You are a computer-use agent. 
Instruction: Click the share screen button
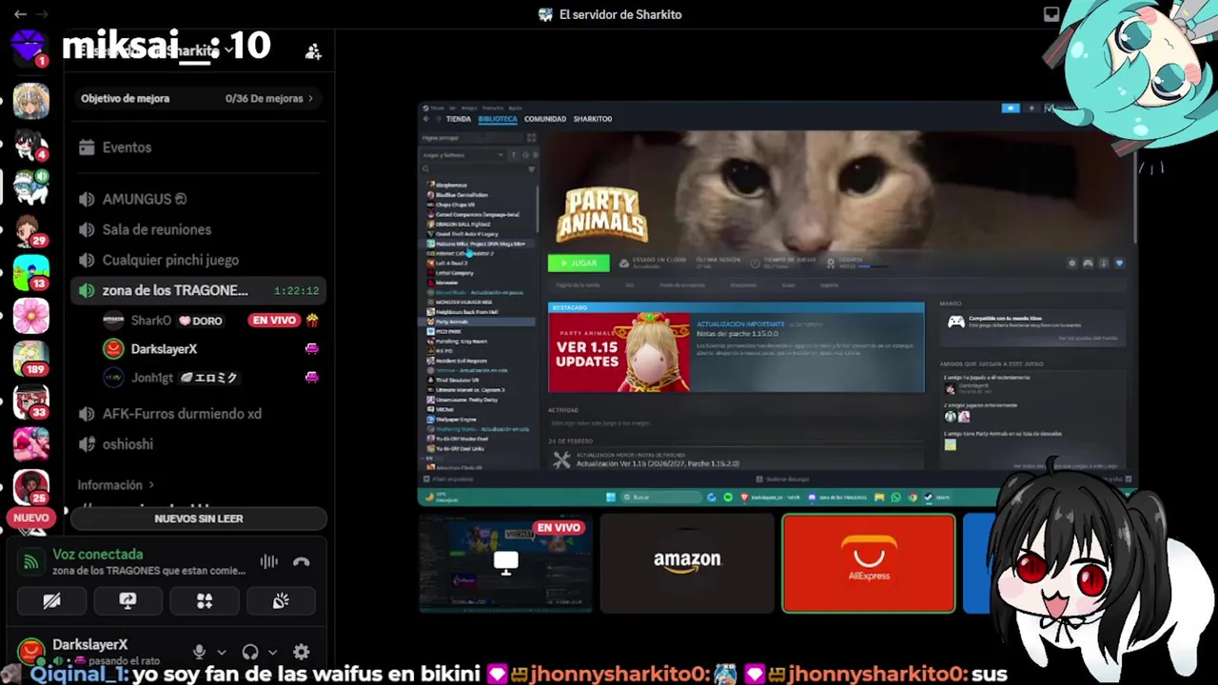(x=128, y=601)
